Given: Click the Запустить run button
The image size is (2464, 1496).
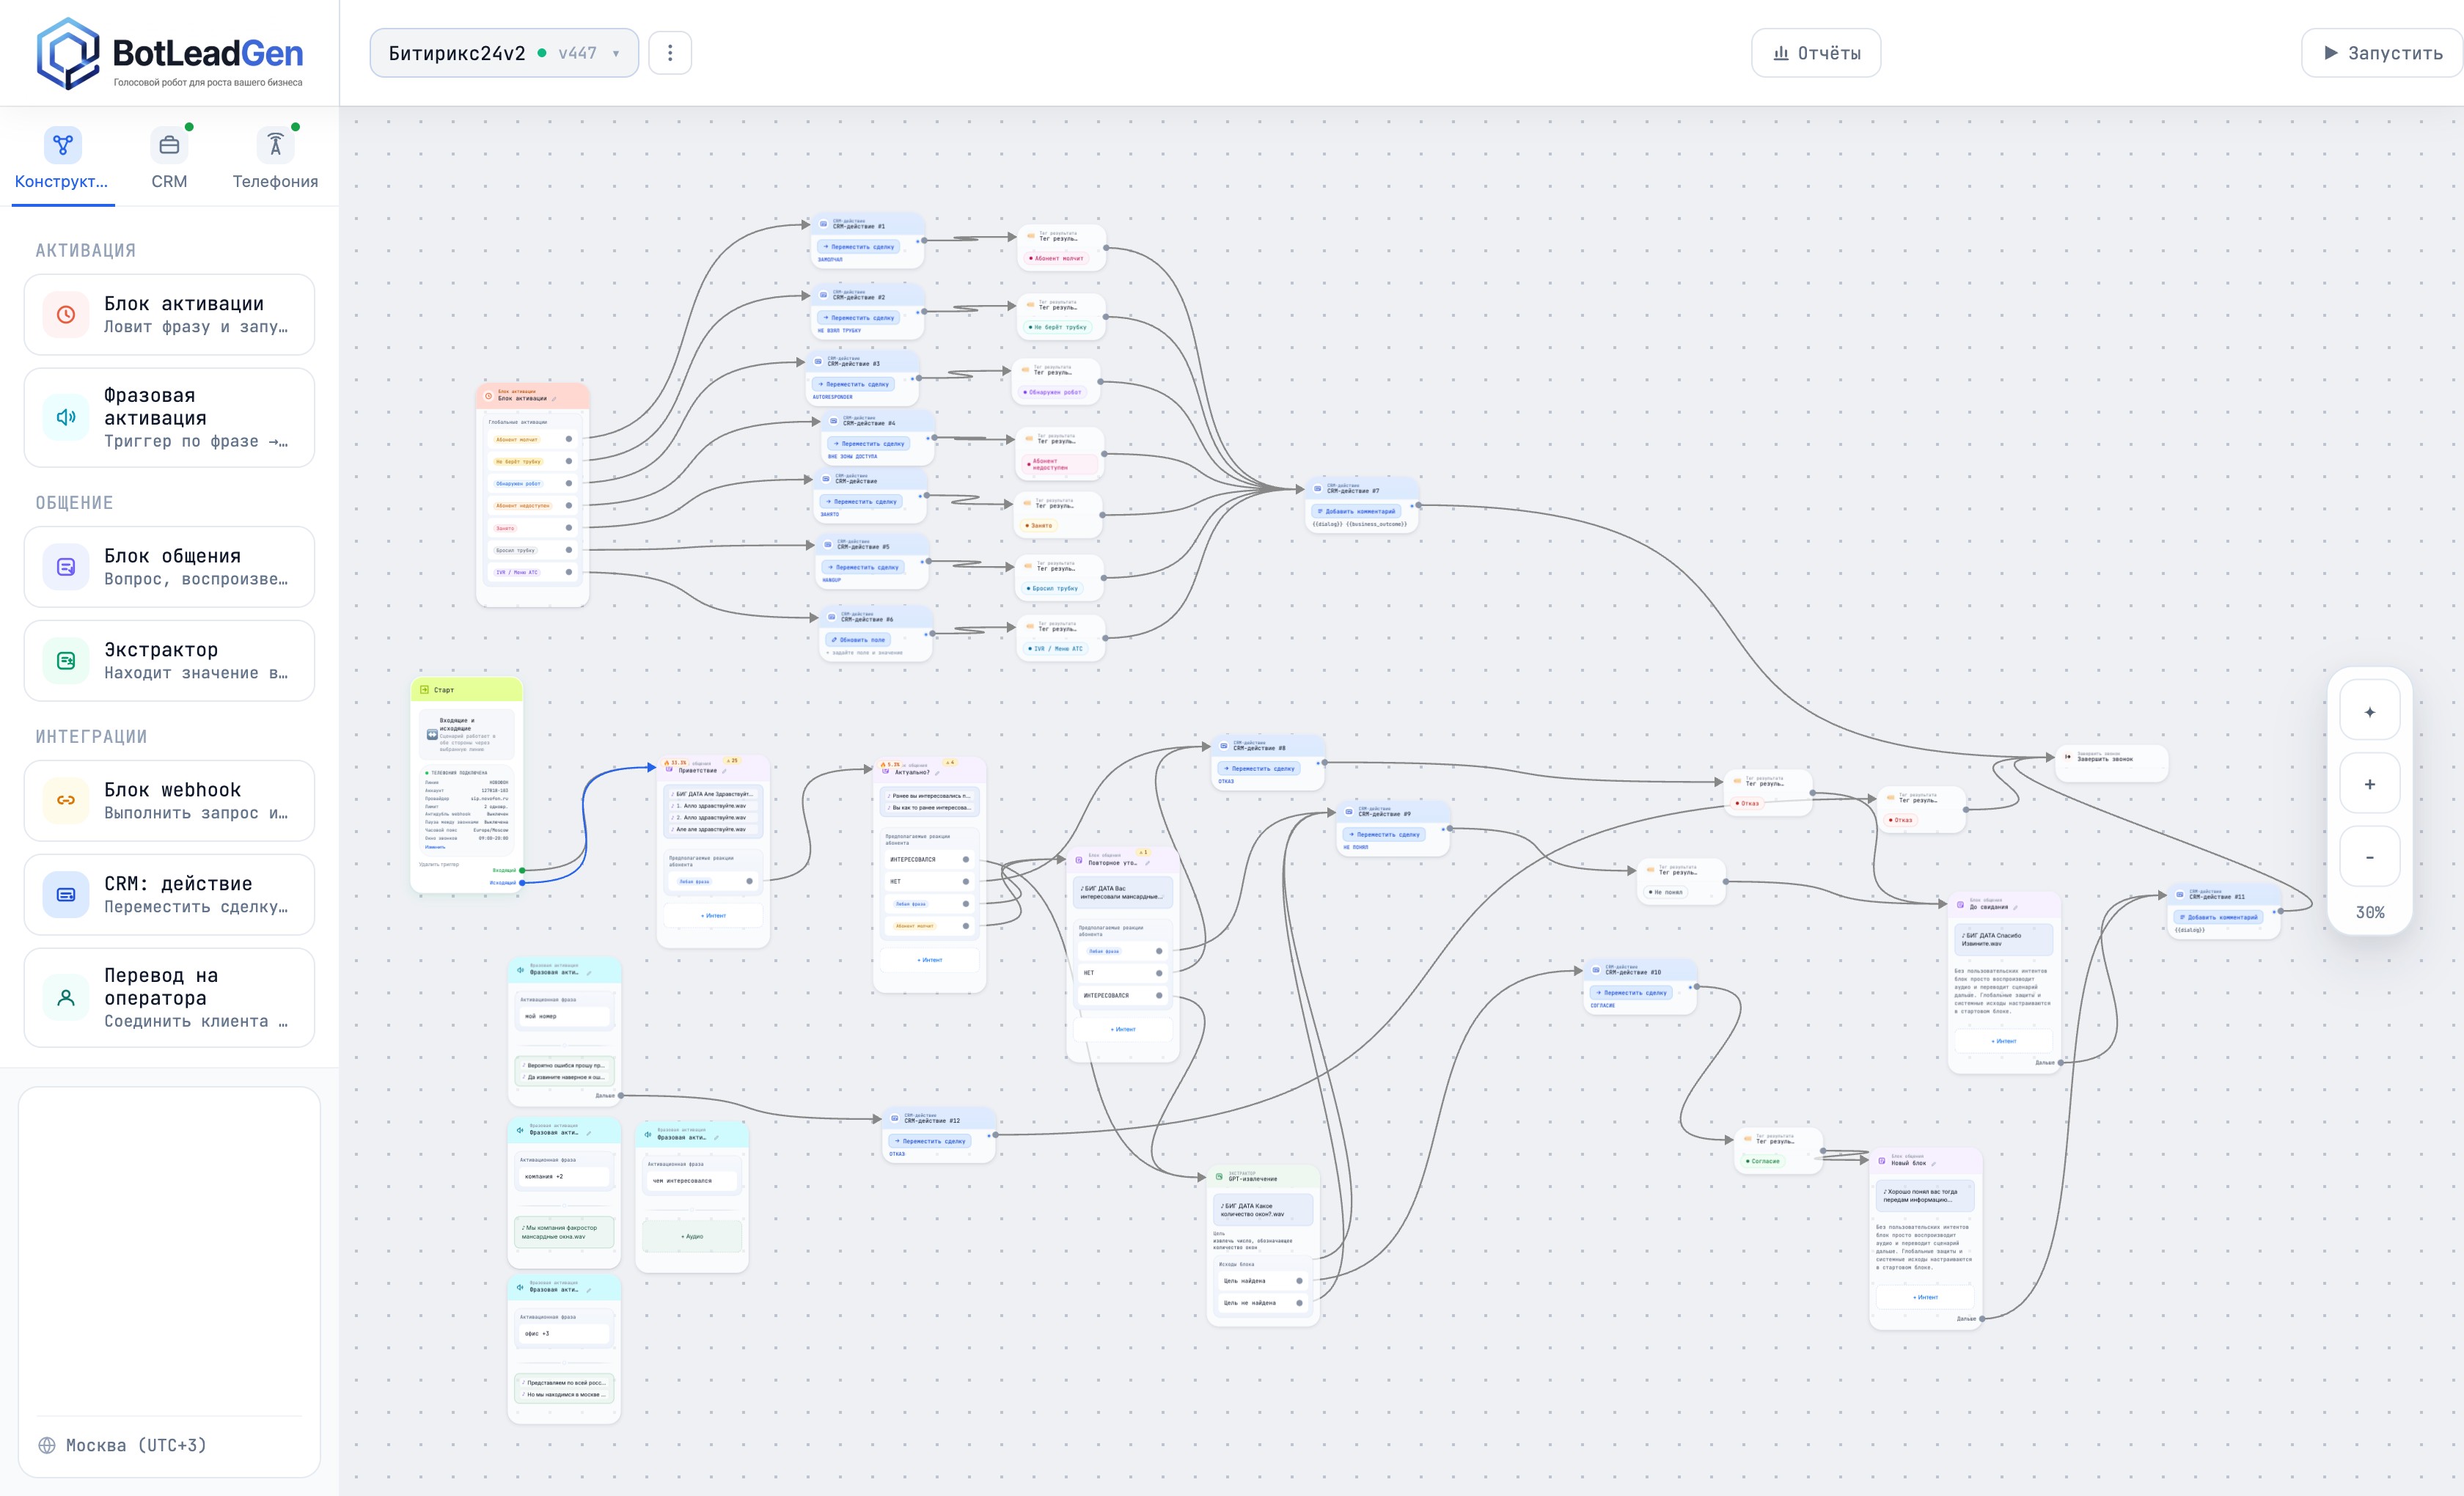Looking at the screenshot, I should click(x=2383, y=53).
